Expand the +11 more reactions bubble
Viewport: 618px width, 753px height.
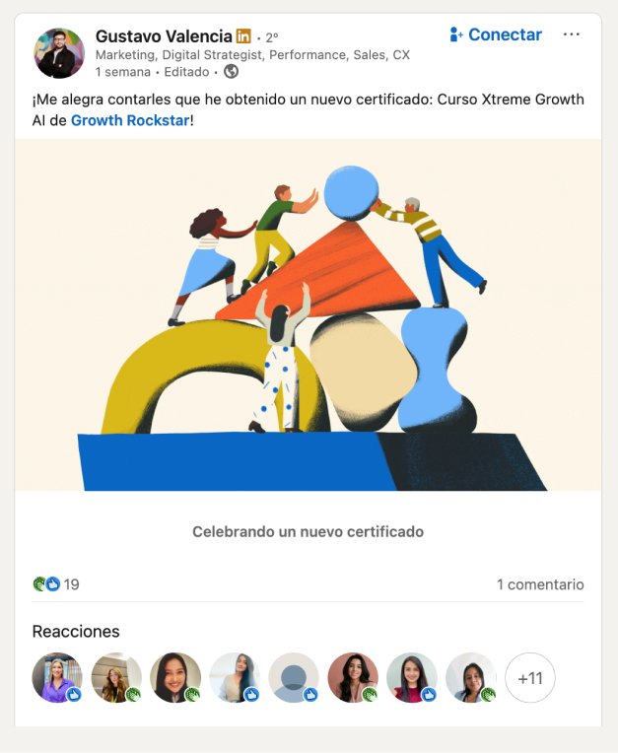[x=530, y=678]
